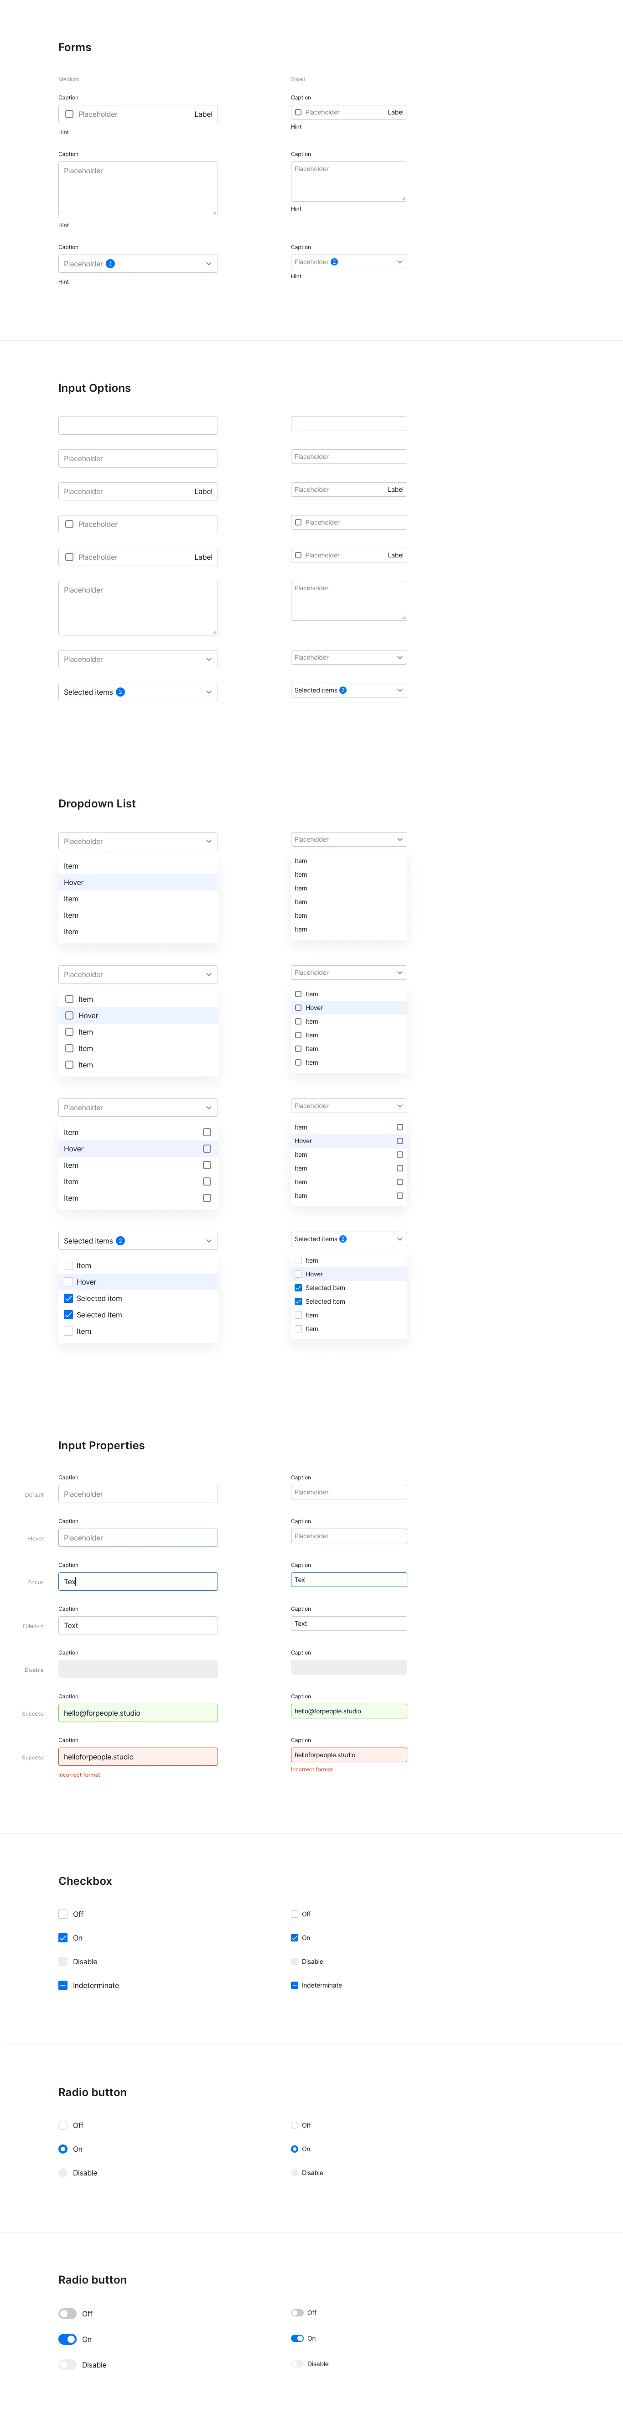This screenshot has height=2425, width=623.
Task: Click the Input Properties section heading
Action: 102,1446
